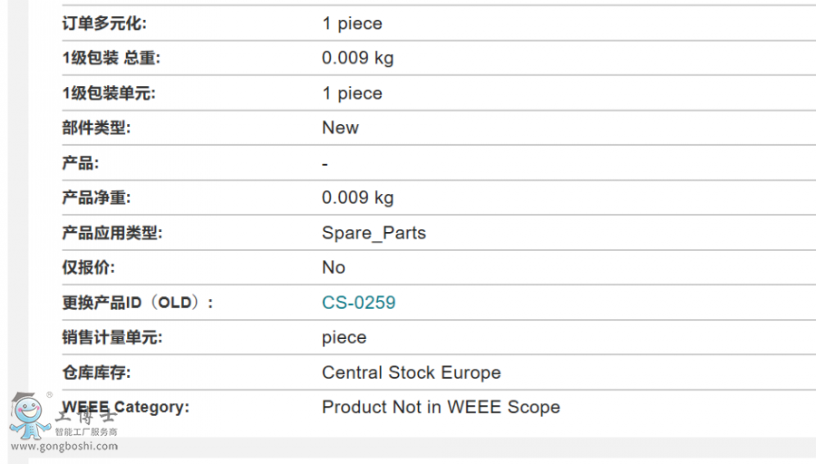Click the "产品净重:" label
The width and height of the screenshot is (816, 464).
96,198
